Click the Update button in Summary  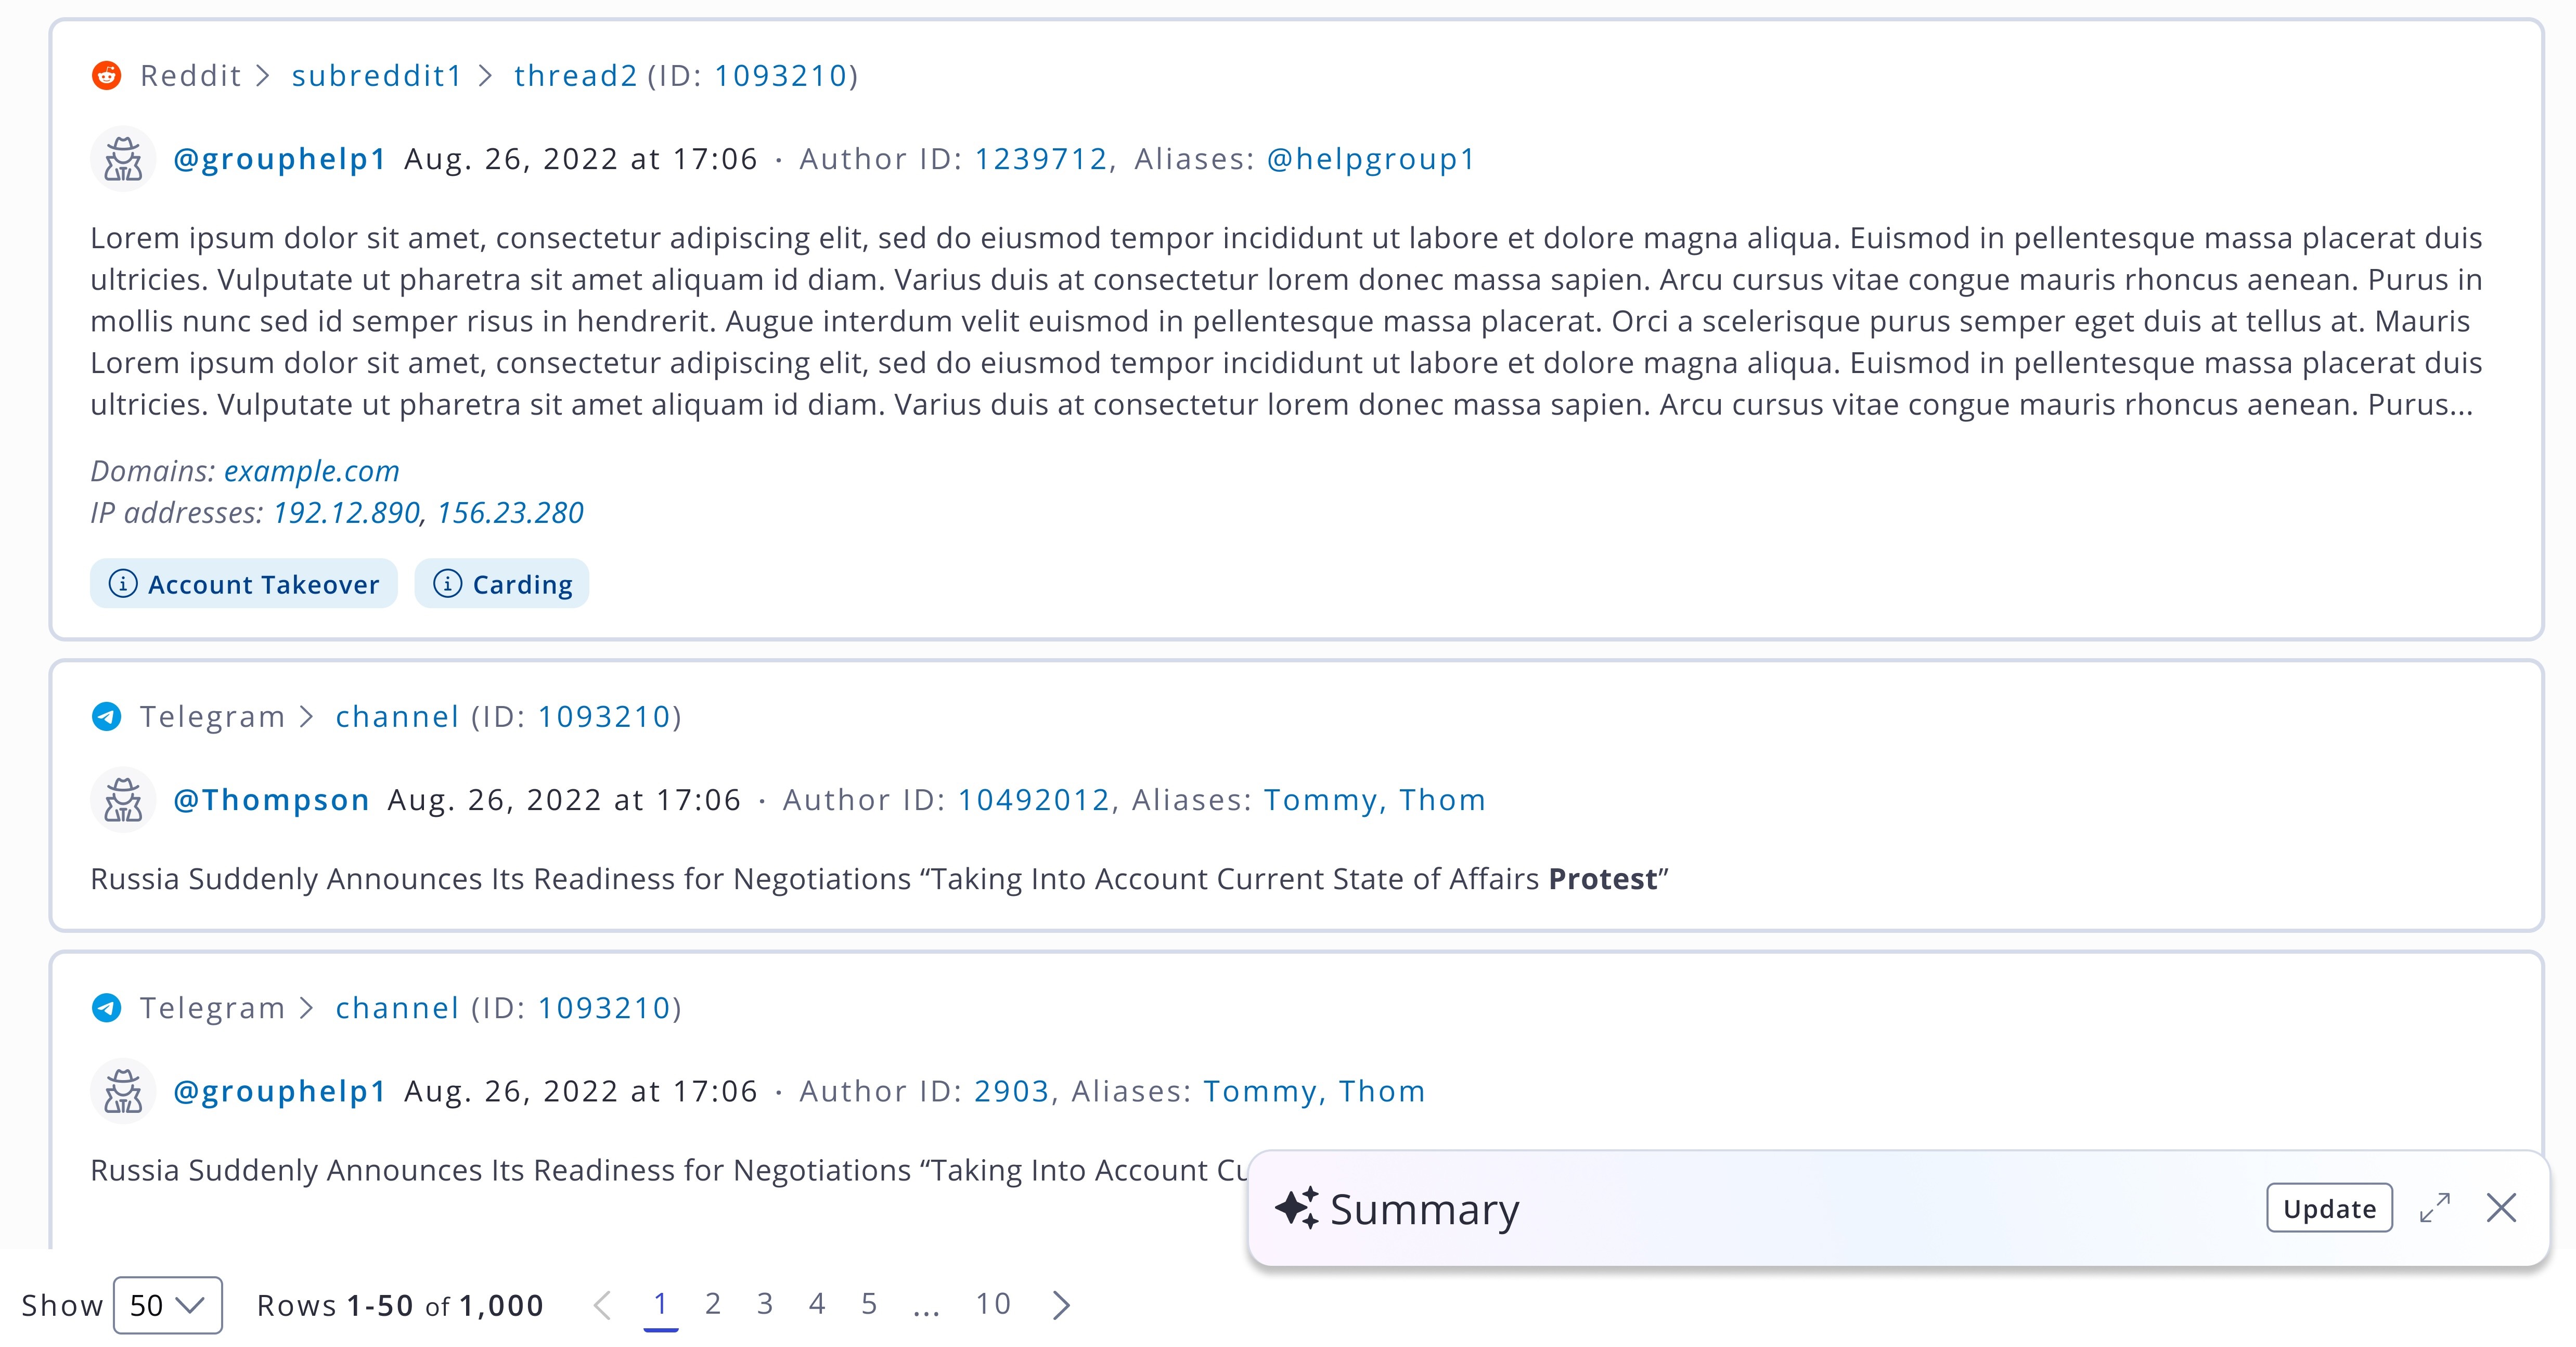(2329, 1208)
